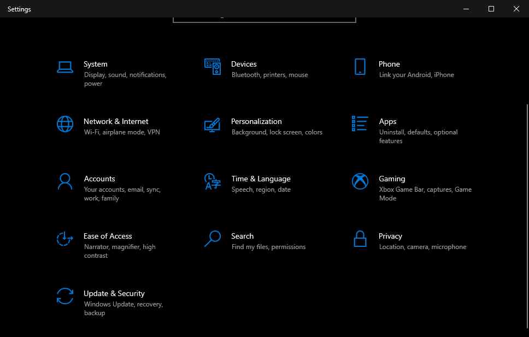The width and height of the screenshot is (529, 337).
Task: Open the Personalization title
Action: [256, 121]
